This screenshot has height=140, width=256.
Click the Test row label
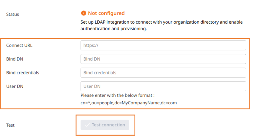10,125
